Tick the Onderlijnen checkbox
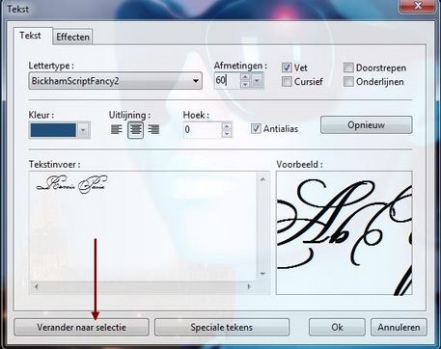The width and height of the screenshot is (441, 349). click(x=348, y=82)
